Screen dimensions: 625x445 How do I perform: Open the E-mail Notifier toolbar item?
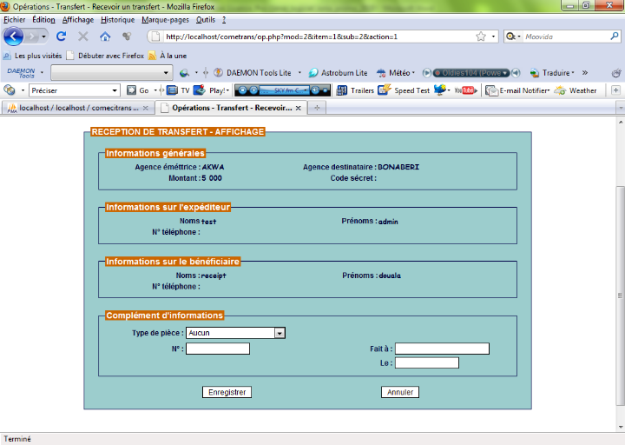pyautogui.click(x=517, y=90)
